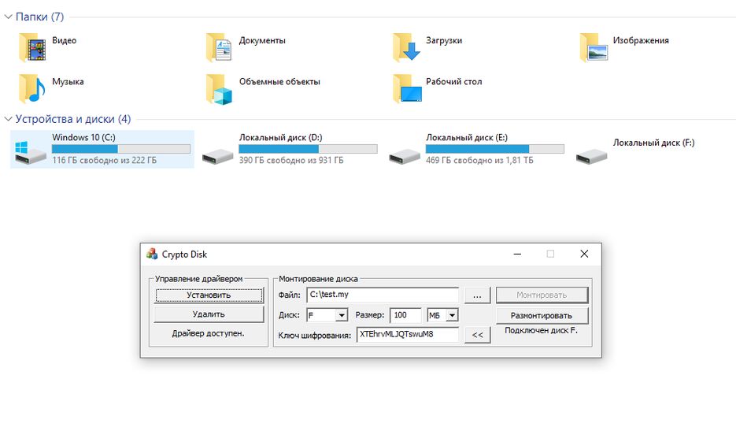Collapse the Папки (7) section
The height and width of the screenshot is (442, 736).
click(x=8, y=17)
